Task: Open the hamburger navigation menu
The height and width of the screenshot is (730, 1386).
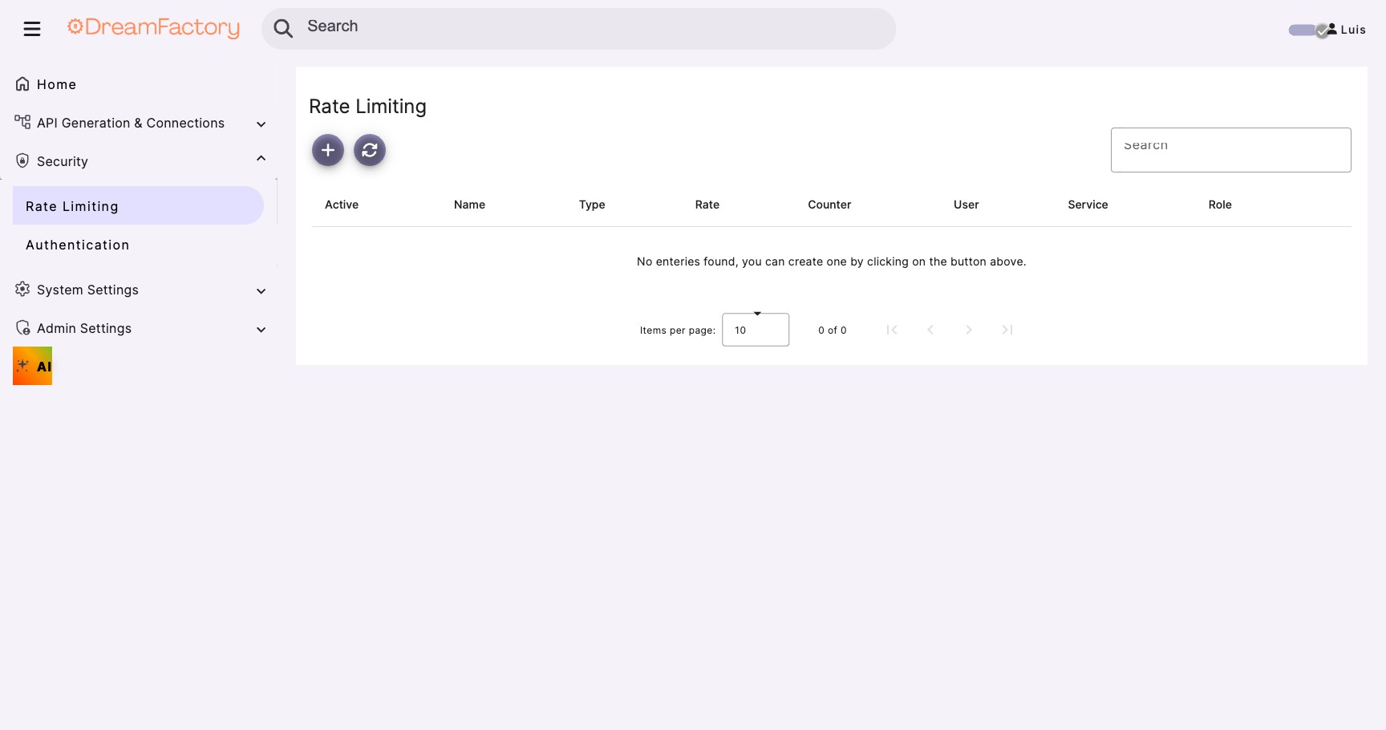Action: point(32,28)
